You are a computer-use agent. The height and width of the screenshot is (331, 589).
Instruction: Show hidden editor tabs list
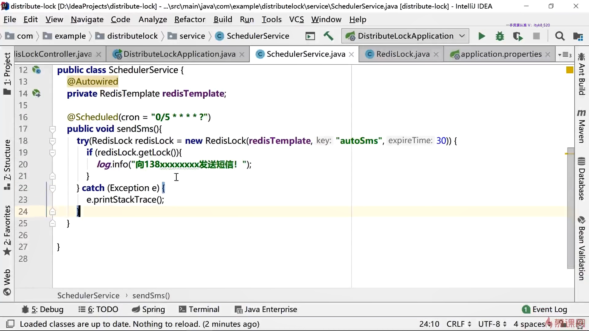[565, 55]
